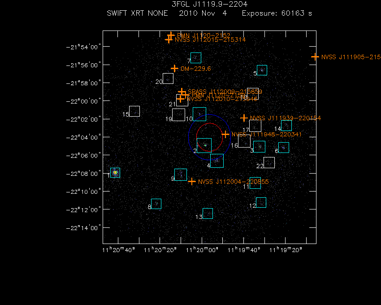Select declination label -22°12'00"
This screenshot has height=305, width=381.
83,210
